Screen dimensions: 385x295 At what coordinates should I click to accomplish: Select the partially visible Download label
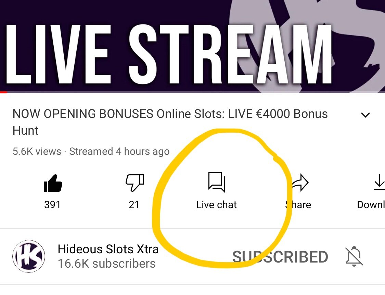click(371, 204)
